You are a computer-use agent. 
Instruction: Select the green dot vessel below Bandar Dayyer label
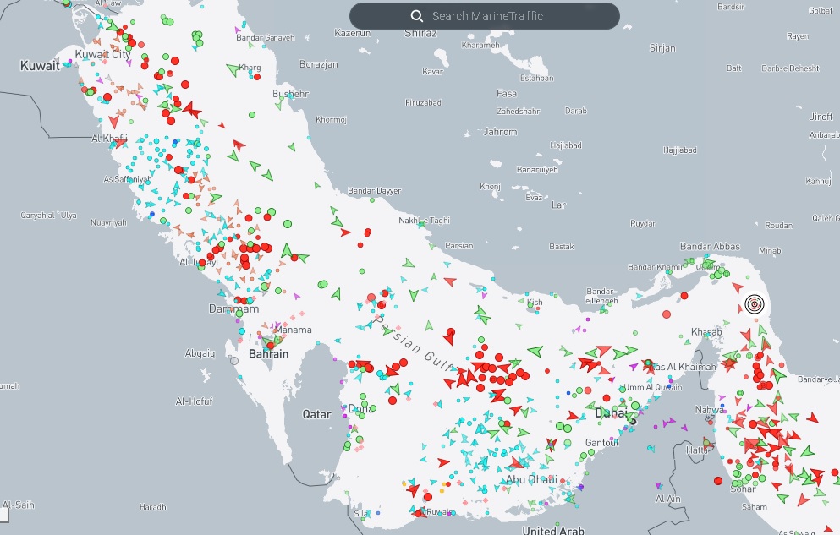(x=372, y=200)
